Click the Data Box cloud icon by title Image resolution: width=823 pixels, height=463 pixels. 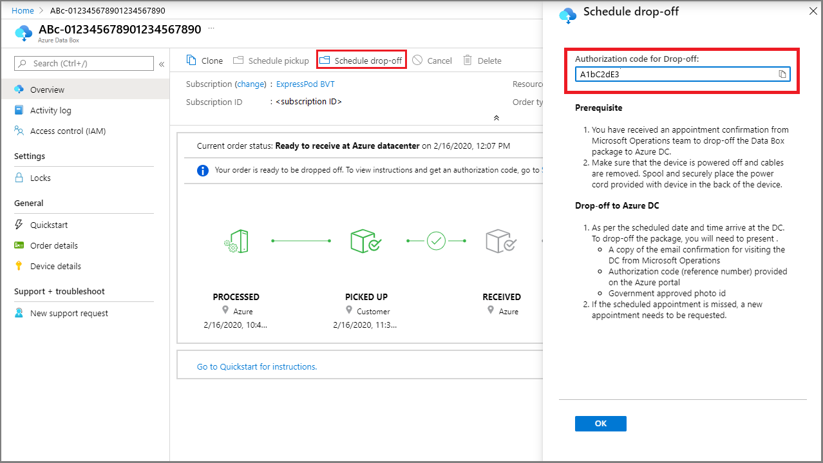[x=24, y=33]
